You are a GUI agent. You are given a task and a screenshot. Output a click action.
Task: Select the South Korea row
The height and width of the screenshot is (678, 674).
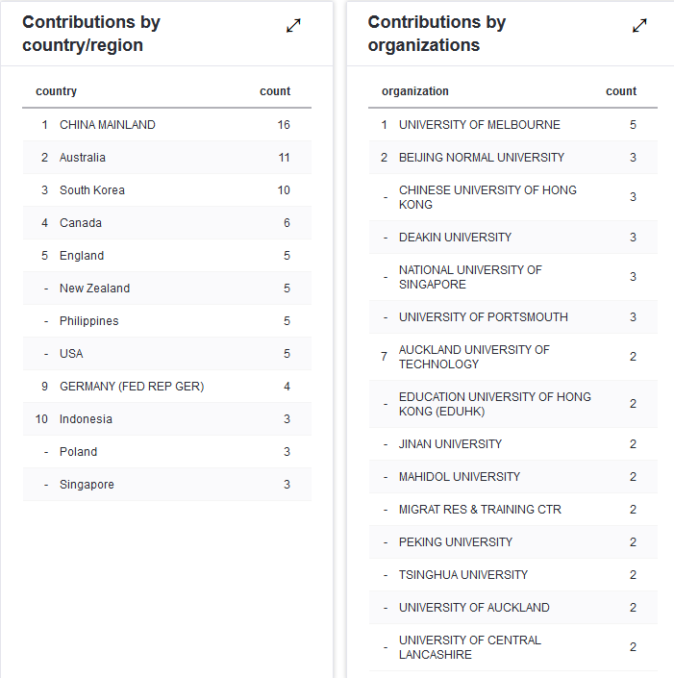click(92, 190)
